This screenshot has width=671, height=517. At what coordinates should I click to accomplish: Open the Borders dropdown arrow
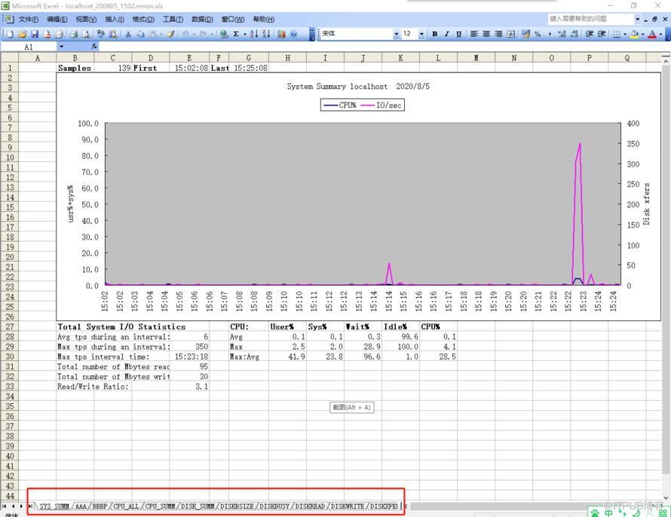click(x=625, y=34)
